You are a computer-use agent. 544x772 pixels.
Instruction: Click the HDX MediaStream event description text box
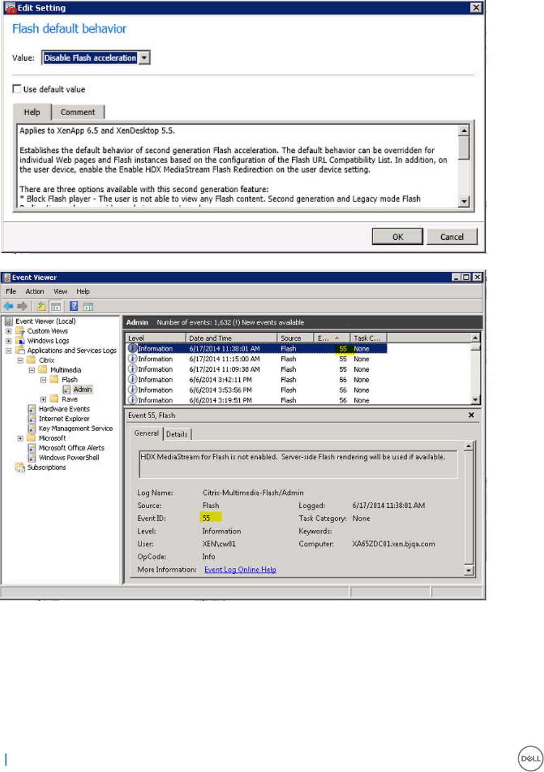[298, 464]
